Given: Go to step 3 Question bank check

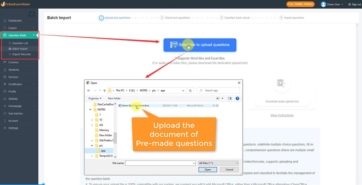Looking at the screenshot, I should click(235, 18).
